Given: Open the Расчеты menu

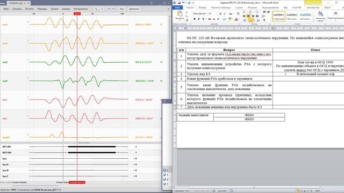Looking at the screenshot, I should pos(30,9).
